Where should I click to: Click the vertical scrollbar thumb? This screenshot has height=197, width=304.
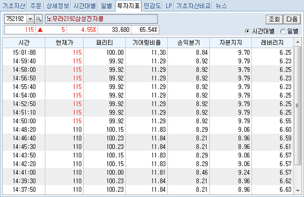[x=297, y=106]
